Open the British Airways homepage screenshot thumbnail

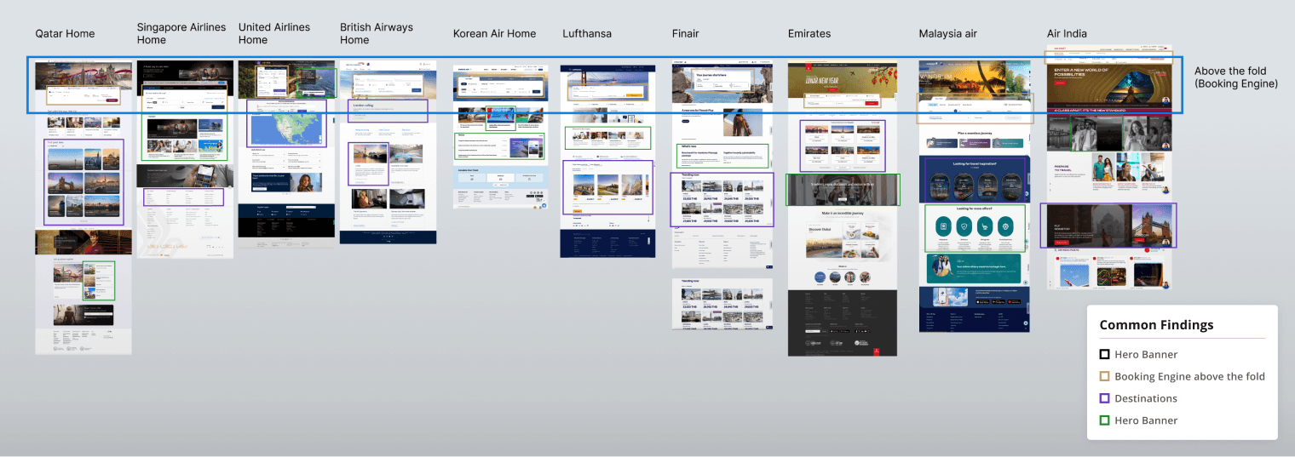[388, 152]
